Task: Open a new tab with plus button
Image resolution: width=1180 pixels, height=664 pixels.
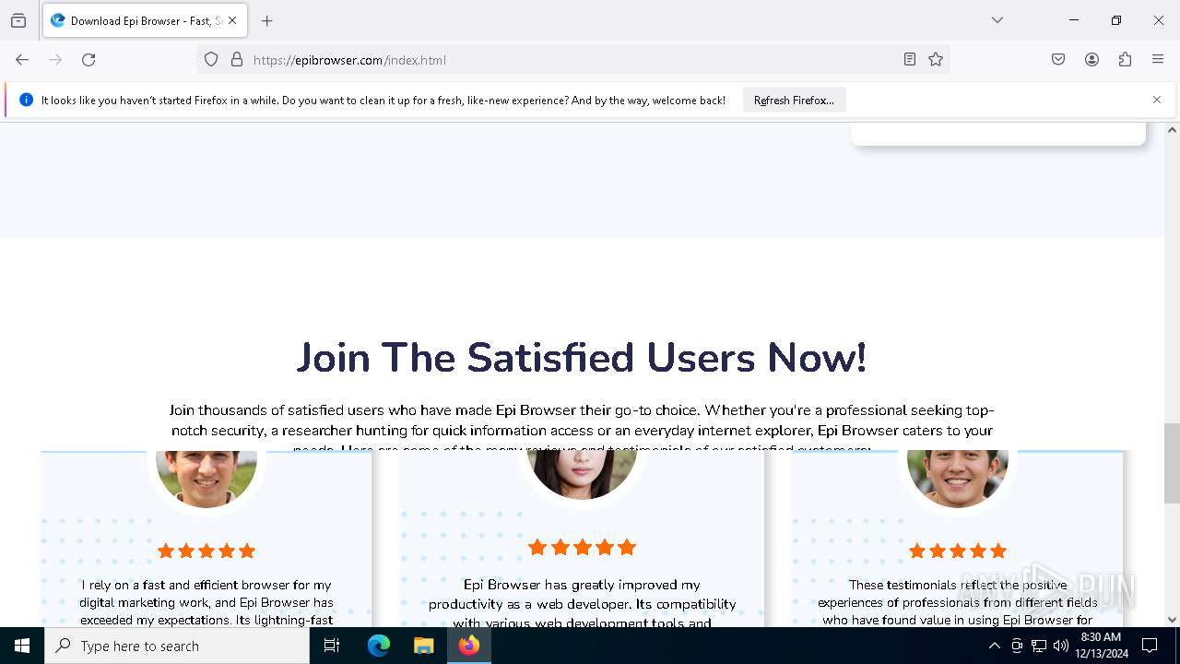Action: pyautogui.click(x=267, y=20)
